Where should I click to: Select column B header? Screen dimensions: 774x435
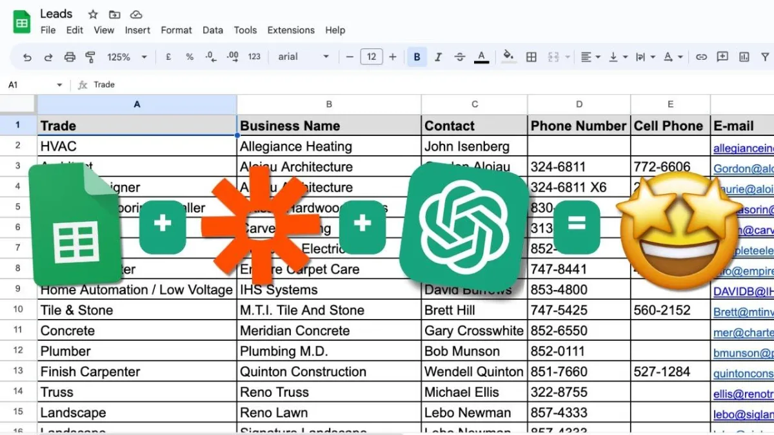point(329,104)
